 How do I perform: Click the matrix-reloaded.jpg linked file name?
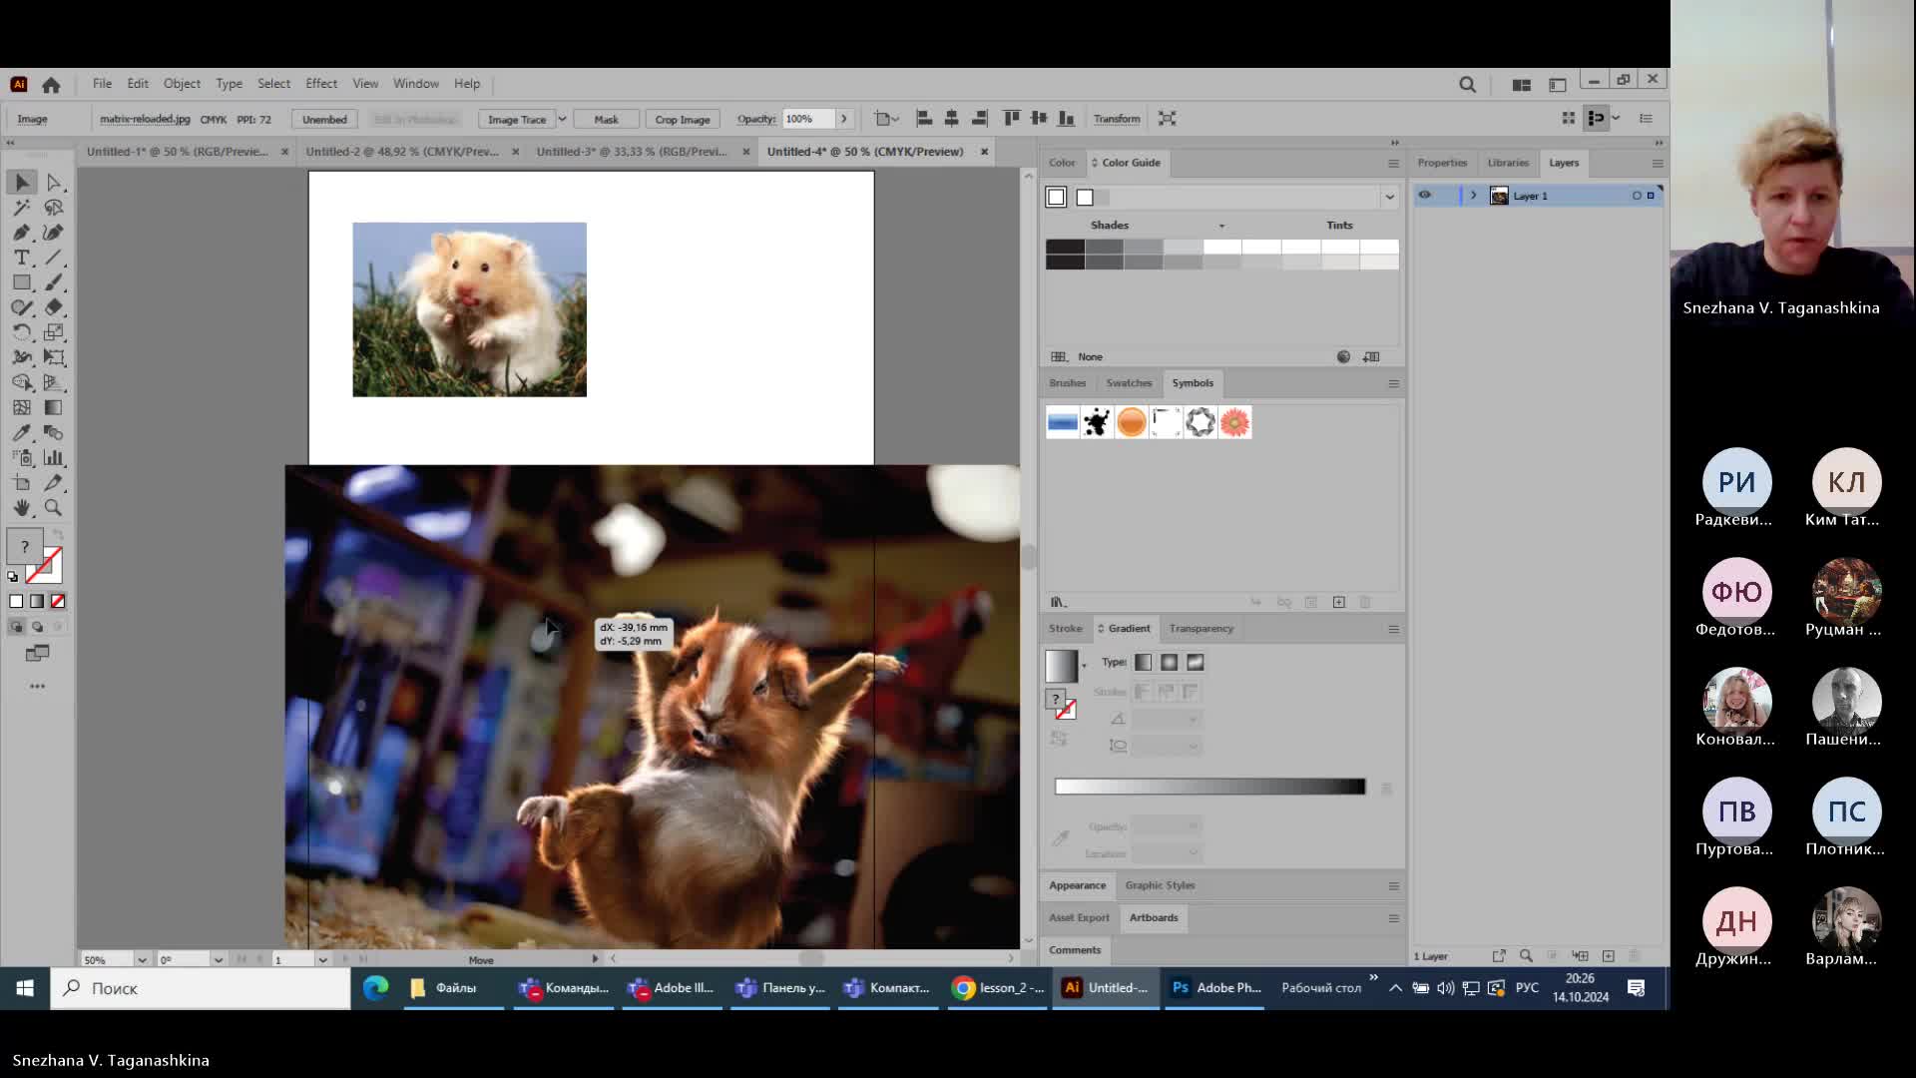(145, 119)
